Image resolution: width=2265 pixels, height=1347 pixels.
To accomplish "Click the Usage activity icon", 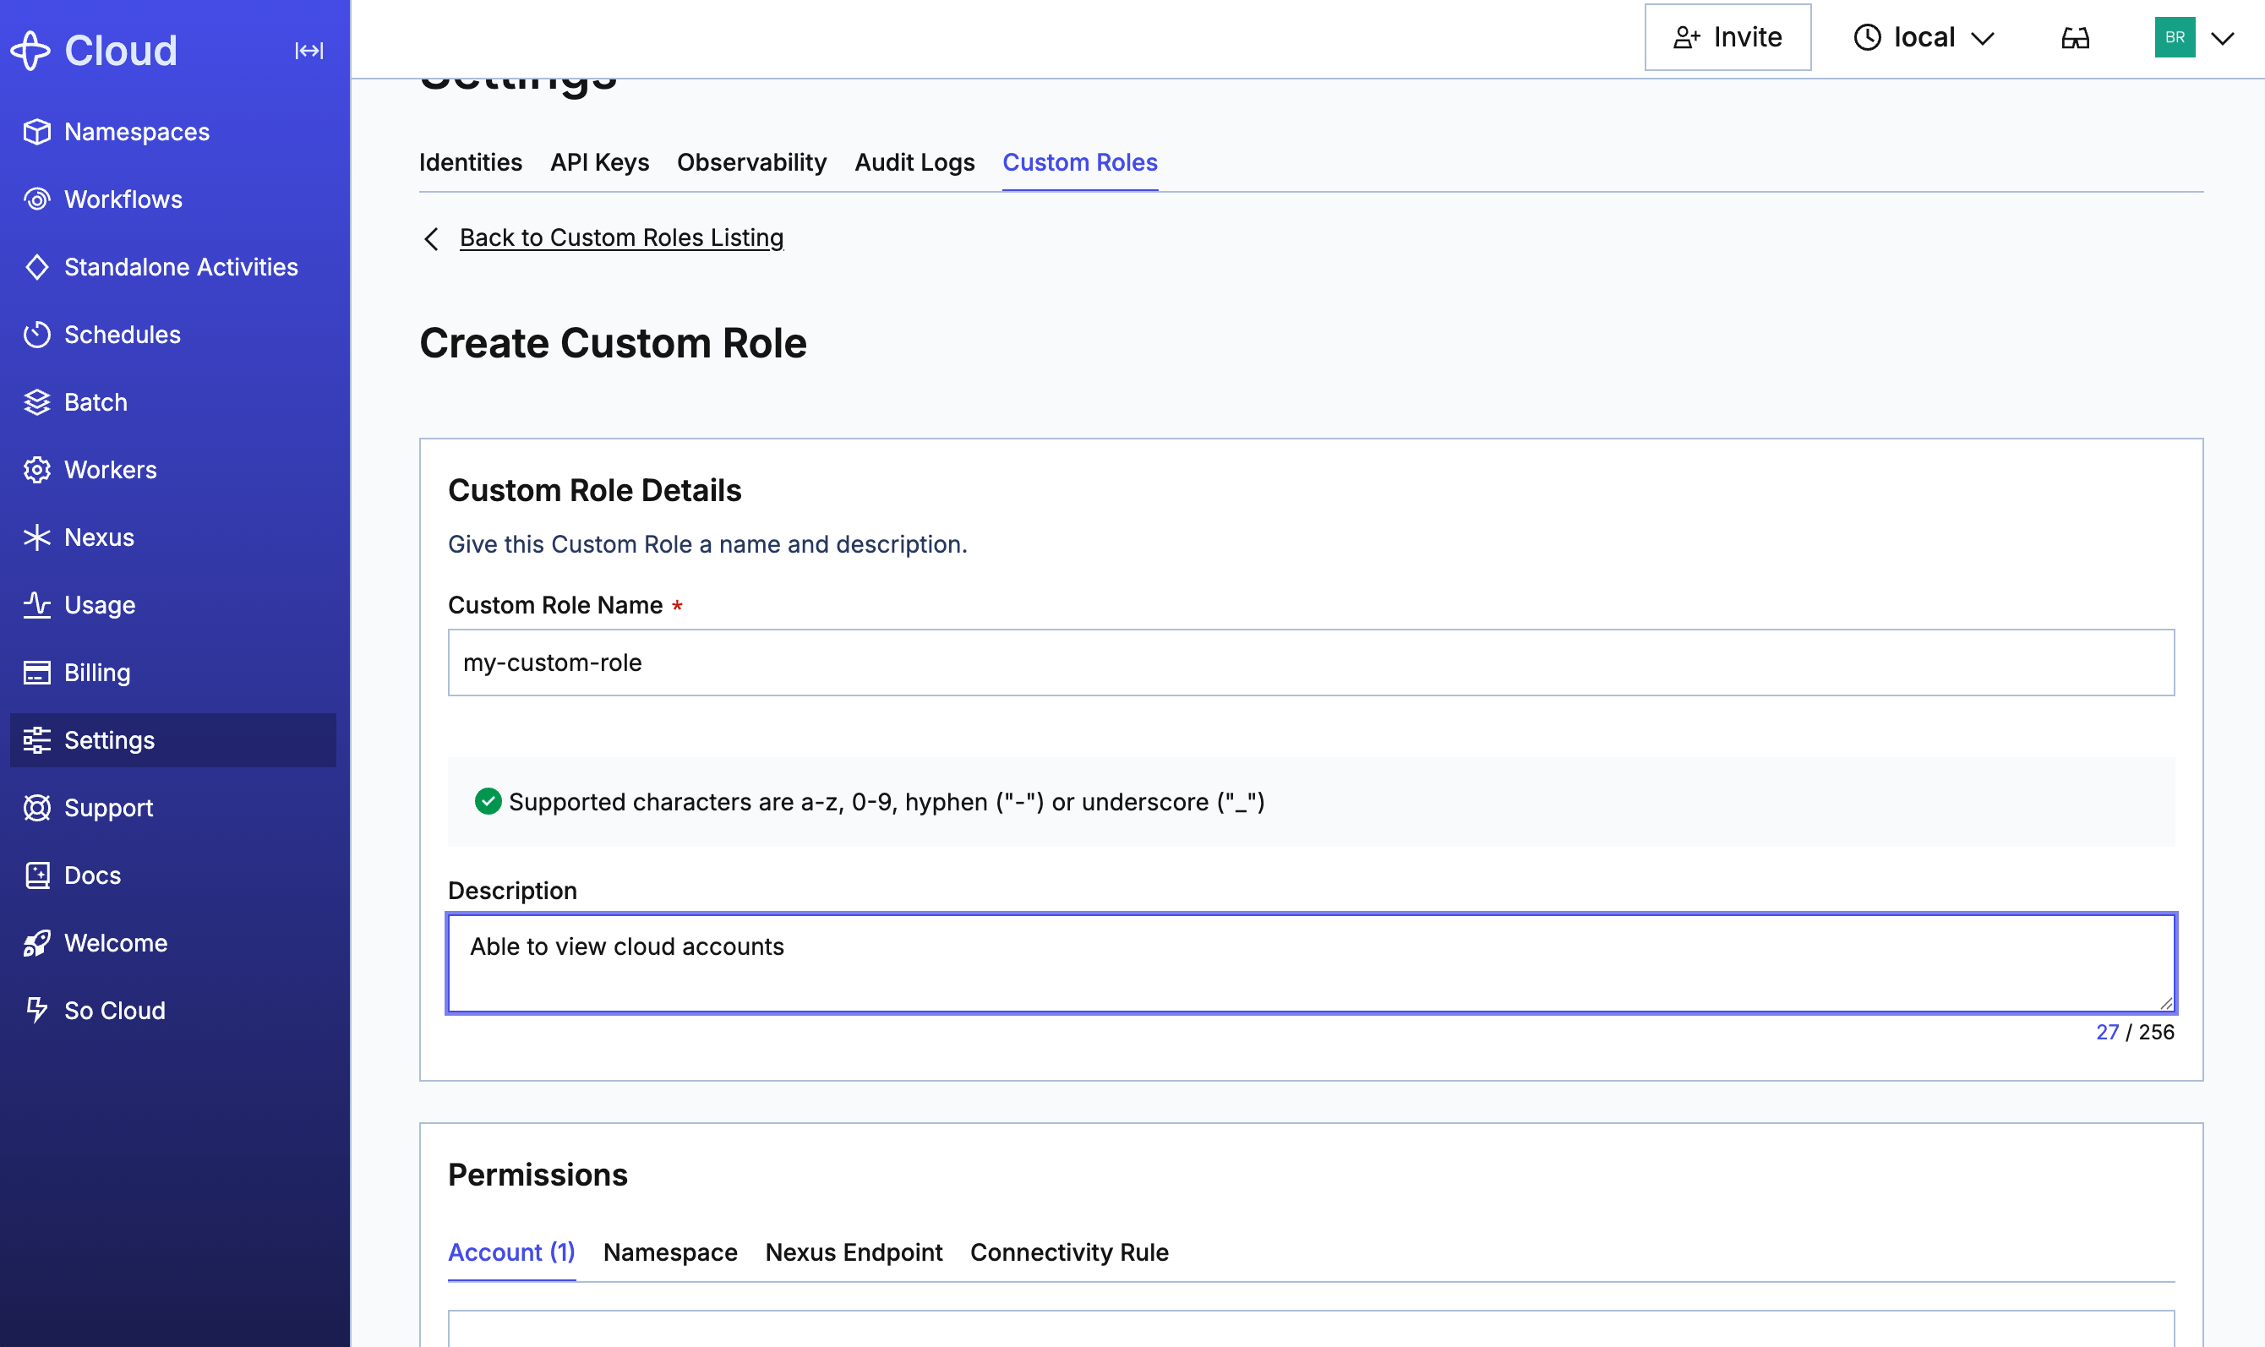I will pyautogui.click(x=37, y=605).
